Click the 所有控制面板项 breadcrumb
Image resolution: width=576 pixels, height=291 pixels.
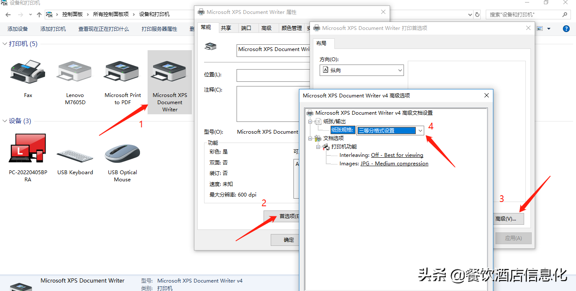point(111,14)
